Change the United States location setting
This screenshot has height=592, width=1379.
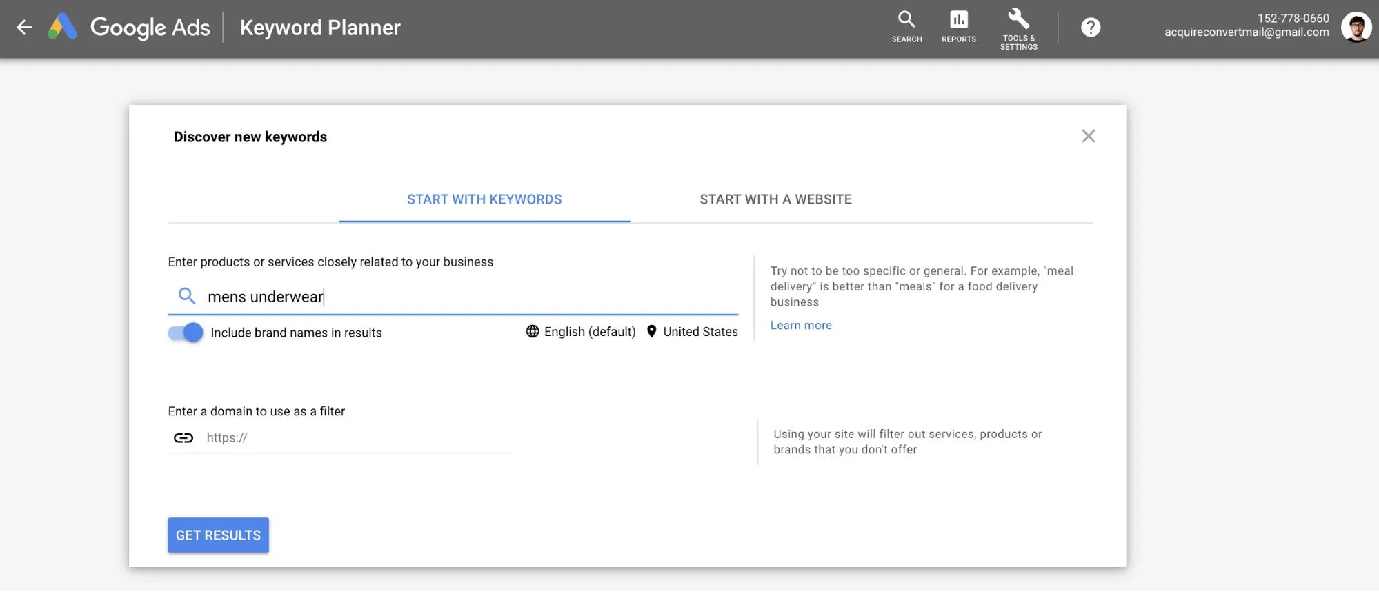point(693,332)
